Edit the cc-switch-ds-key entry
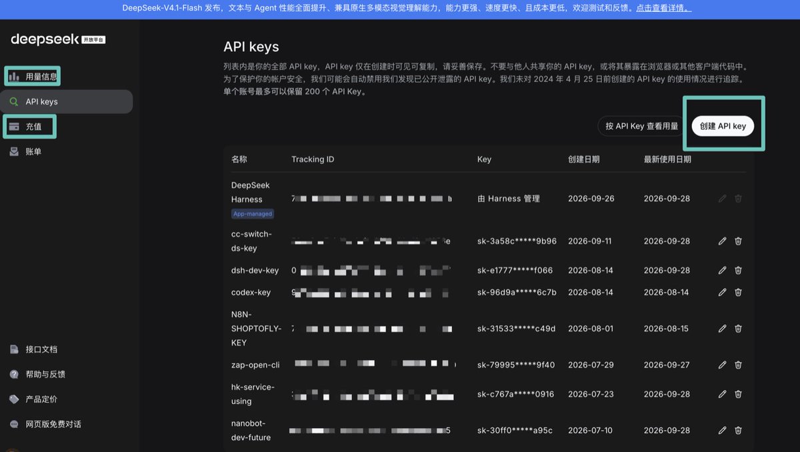 pyautogui.click(x=722, y=241)
